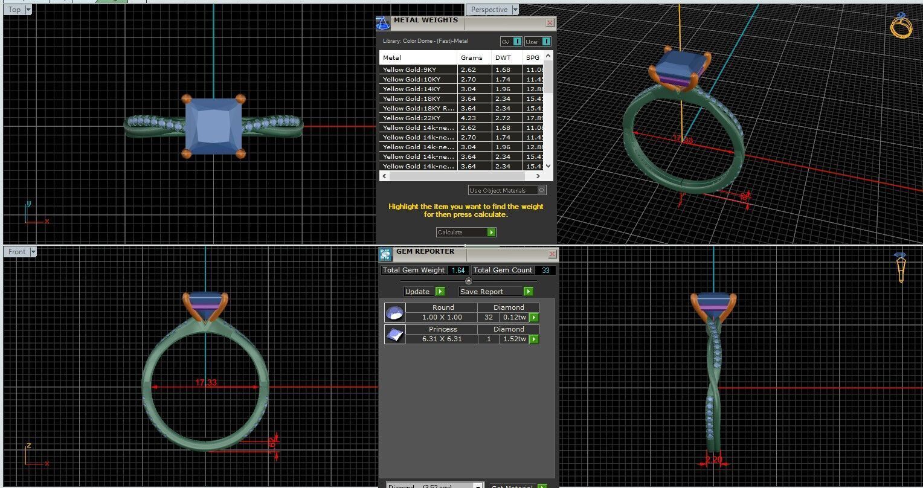Screen dimensions: 923x488
Task: Click the metal list horizontal scrollbar right arrow
Action: tap(538, 176)
